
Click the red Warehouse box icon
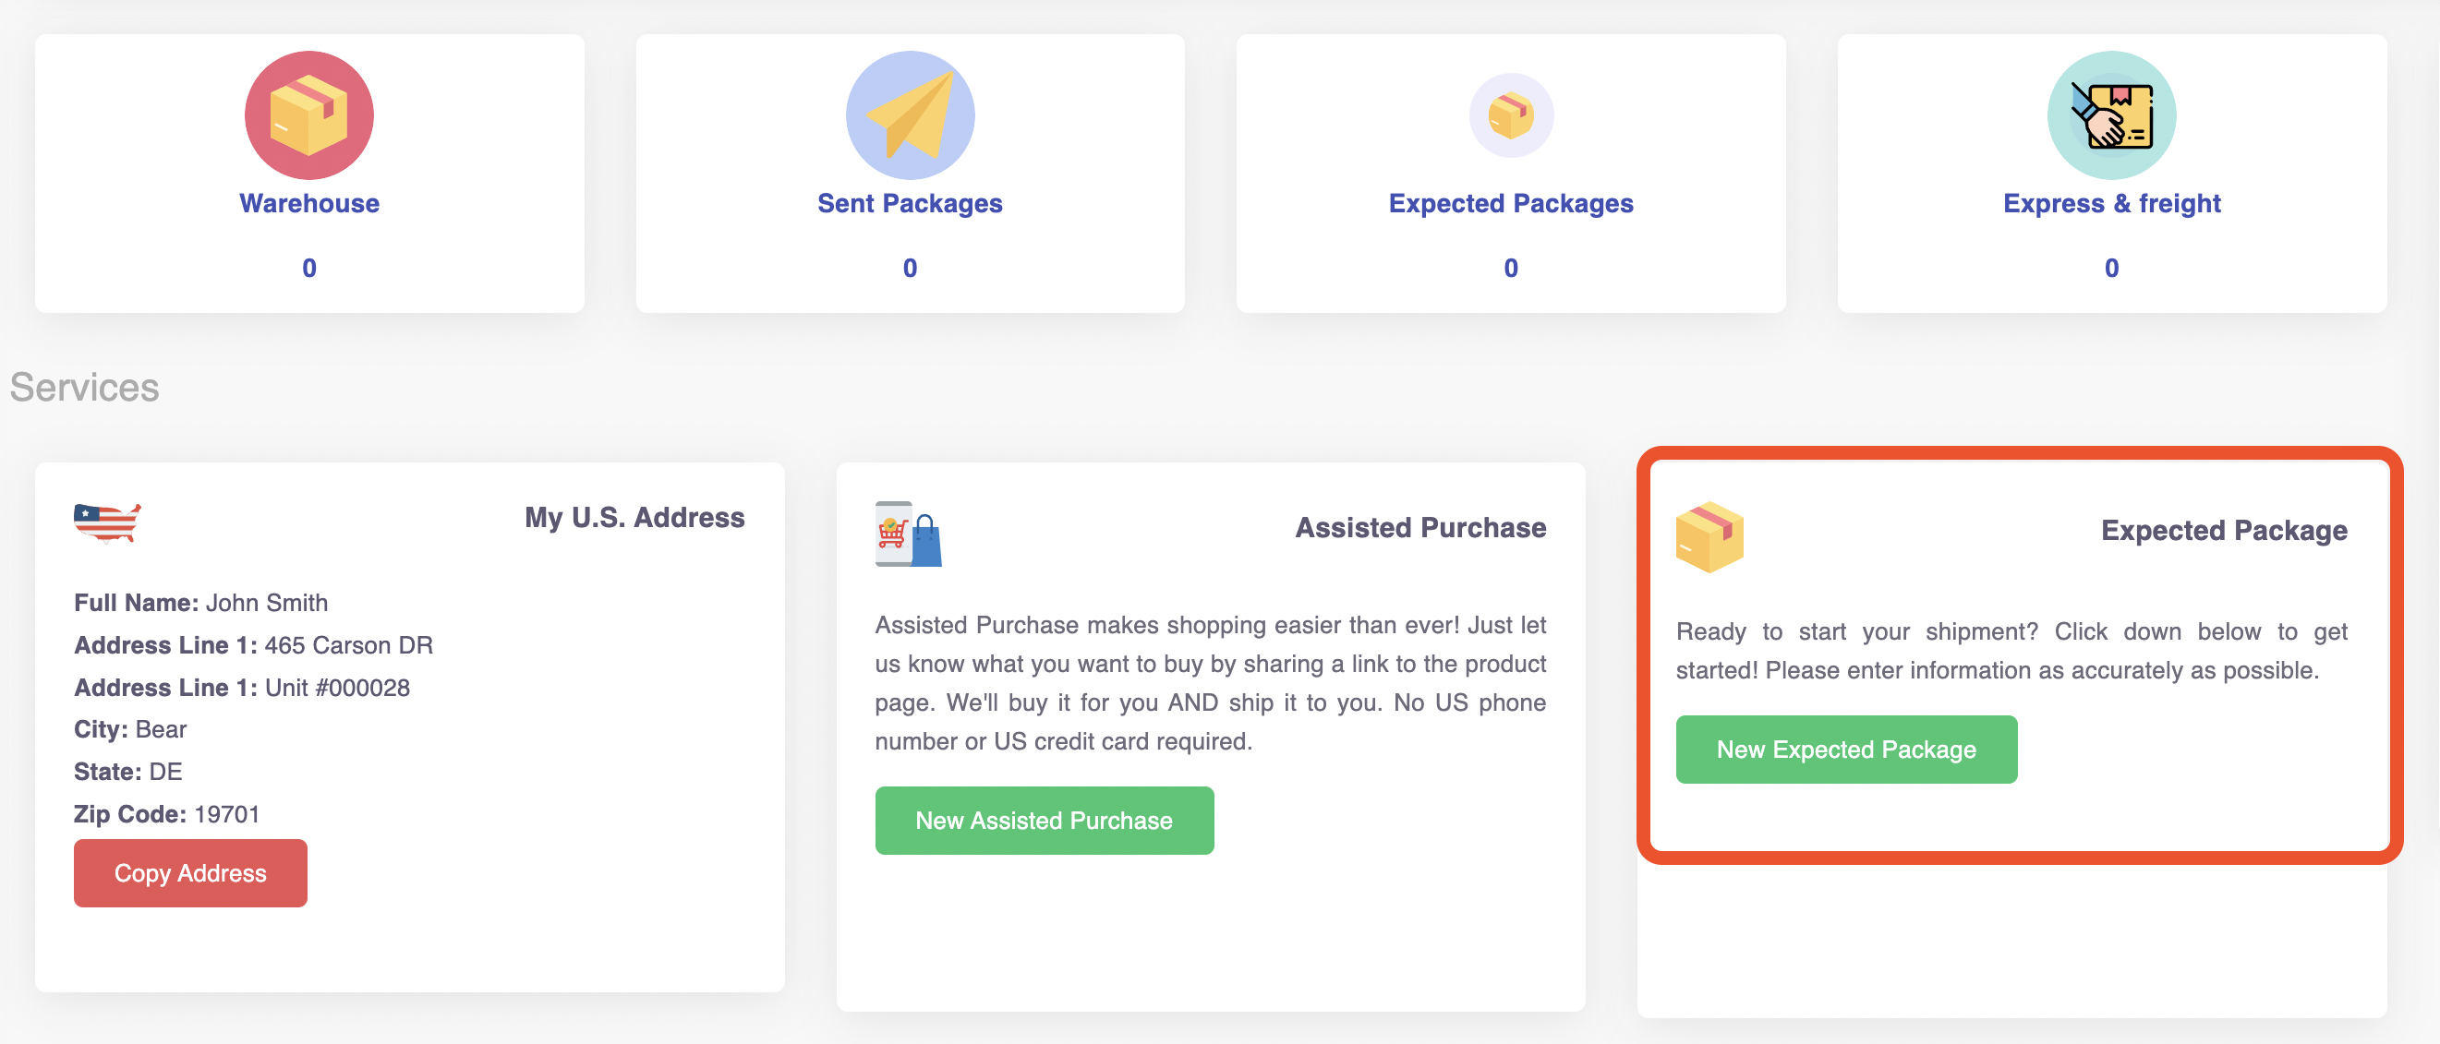(x=308, y=114)
